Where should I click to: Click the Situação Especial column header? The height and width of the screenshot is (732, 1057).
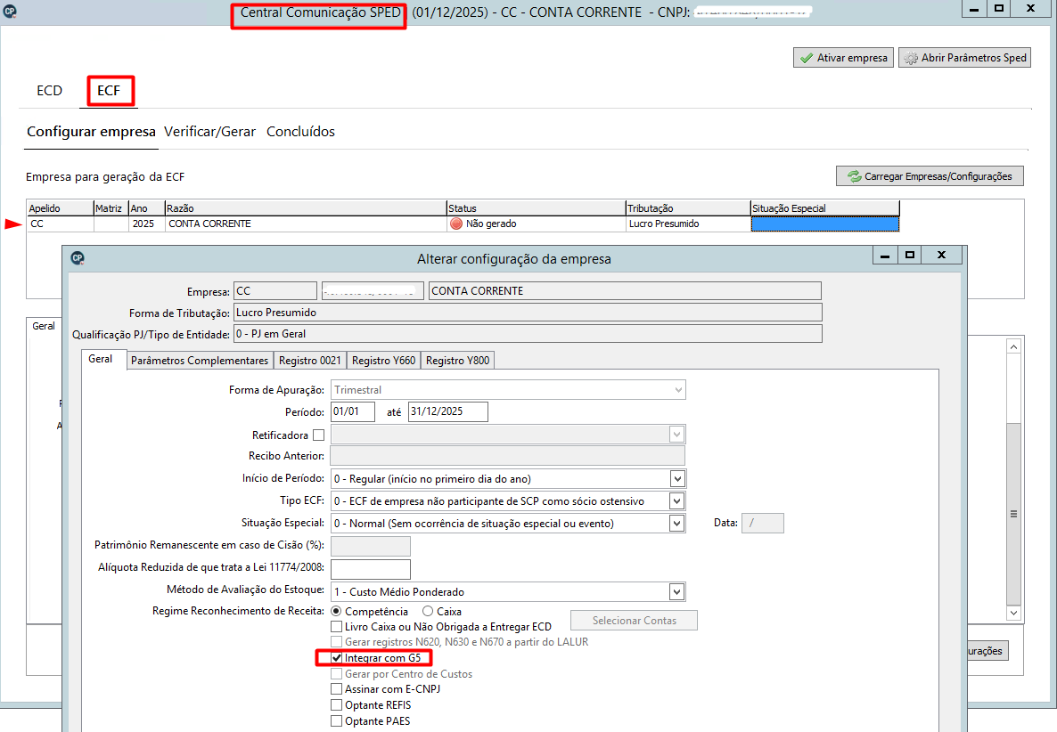(825, 208)
